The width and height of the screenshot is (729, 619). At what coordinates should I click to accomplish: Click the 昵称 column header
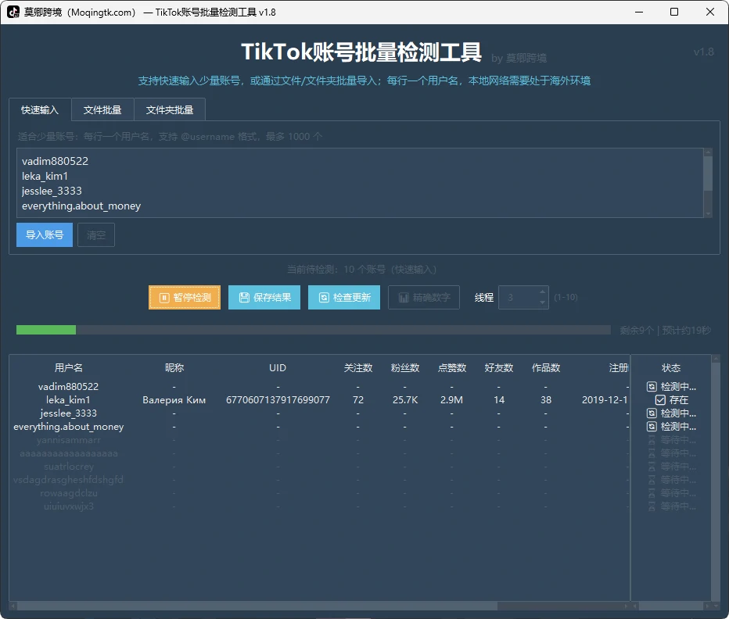click(x=174, y=368)
